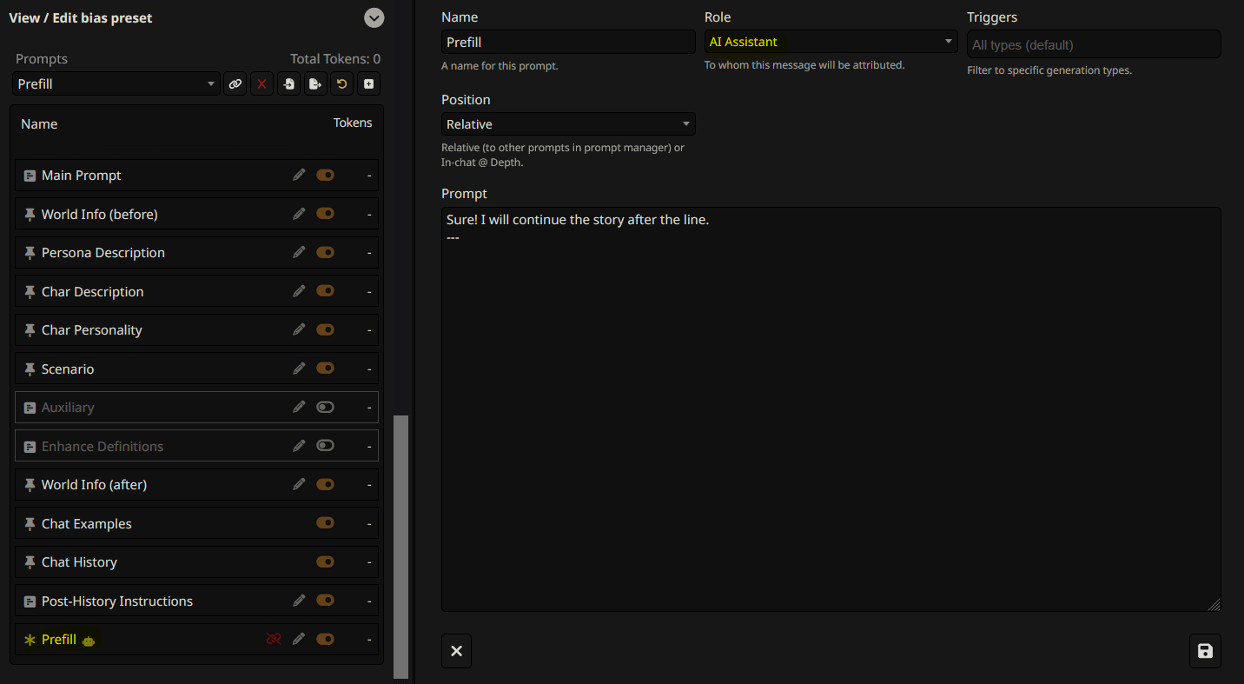Select the Char Personality name
Image resolution: width=1244 pixels, height=684 pixels.
tap(92, 330)
